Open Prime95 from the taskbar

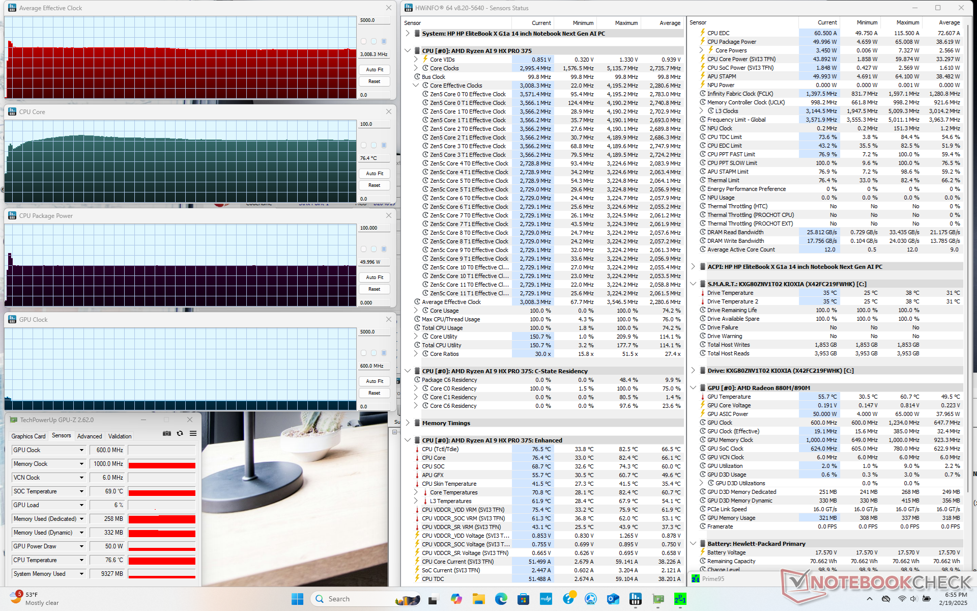coord(680,599)
